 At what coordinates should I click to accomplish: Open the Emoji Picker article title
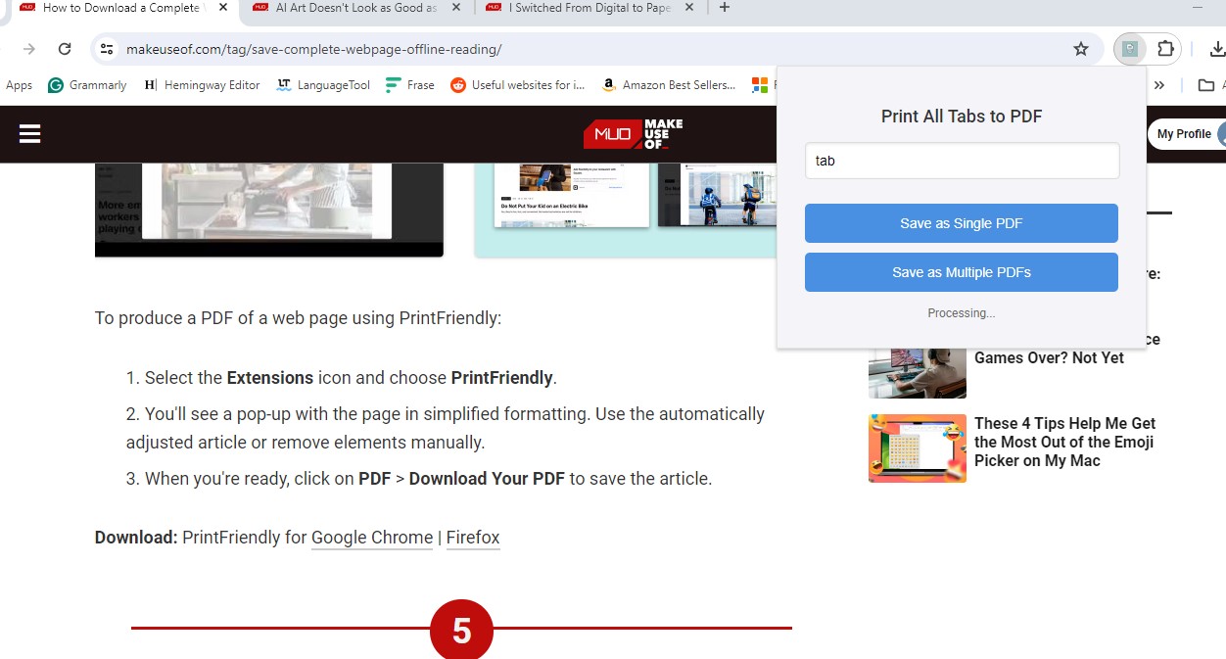1065,442
